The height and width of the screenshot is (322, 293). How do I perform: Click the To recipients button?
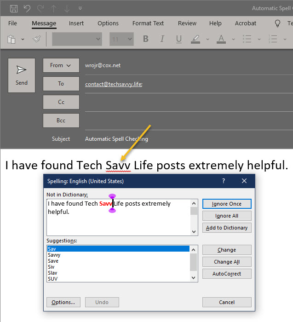coord(61,84)
